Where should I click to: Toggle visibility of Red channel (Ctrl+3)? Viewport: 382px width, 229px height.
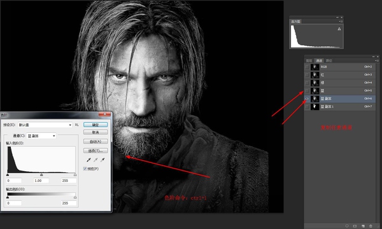tap(308, 74)
